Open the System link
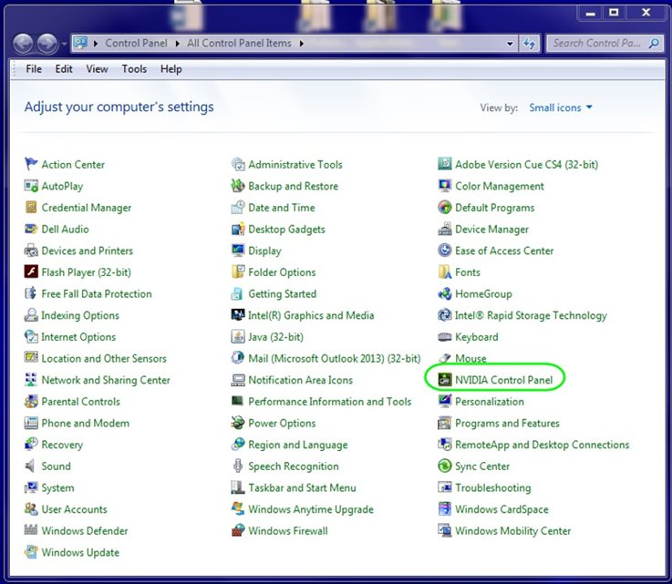This screenshot has height=584, width=672. [57, 488]
